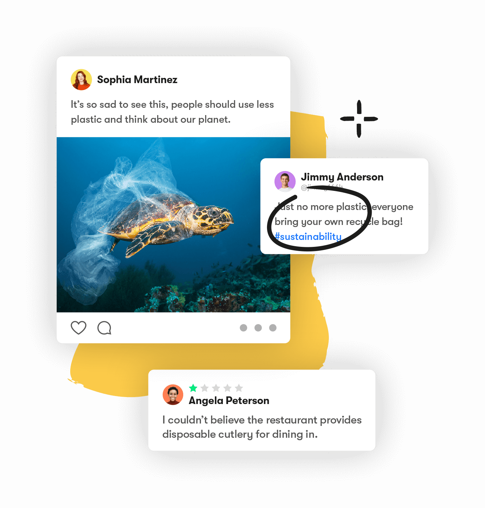Select the second gray rating star

[205, 388]
